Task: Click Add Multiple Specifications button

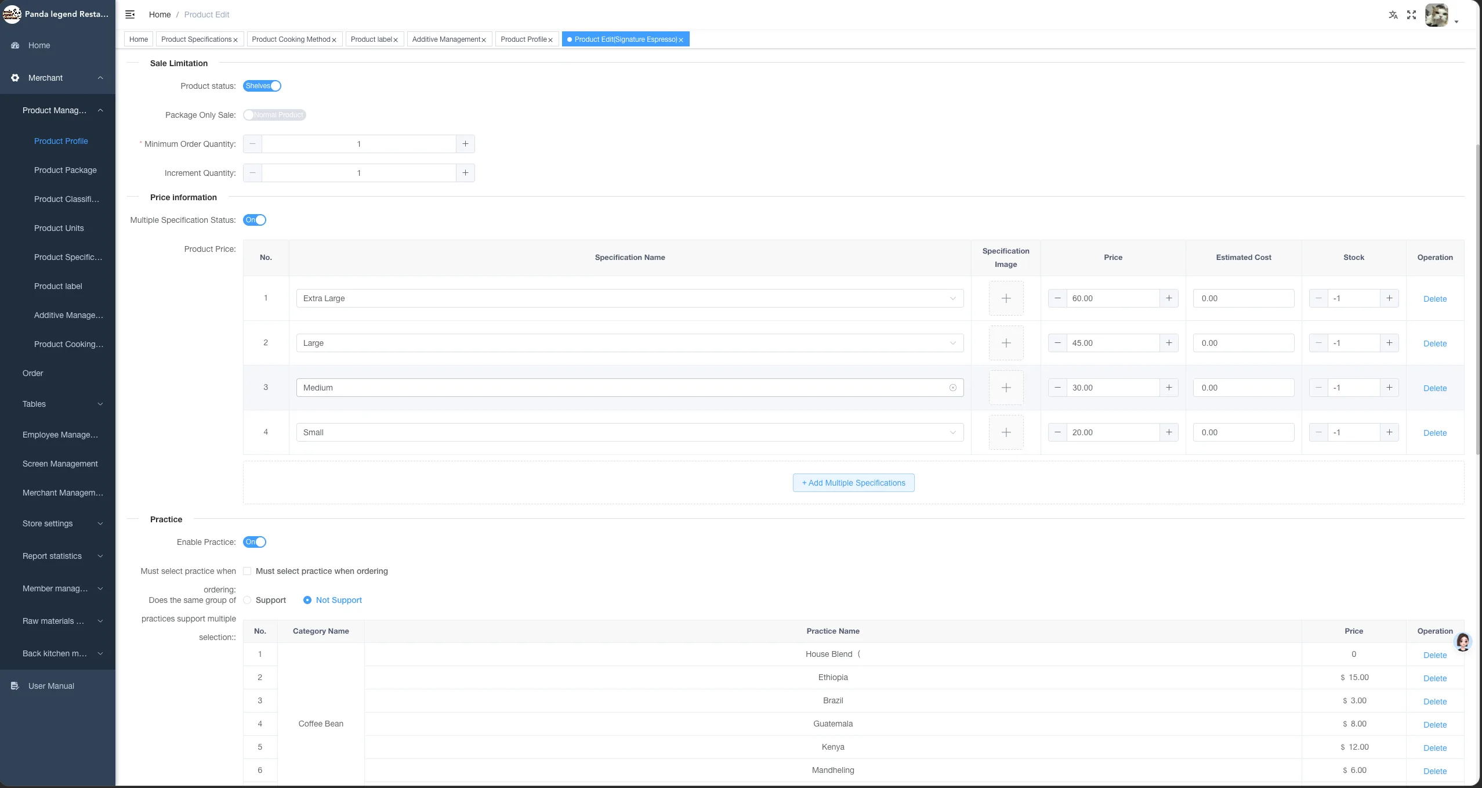Action: [853, 483]
